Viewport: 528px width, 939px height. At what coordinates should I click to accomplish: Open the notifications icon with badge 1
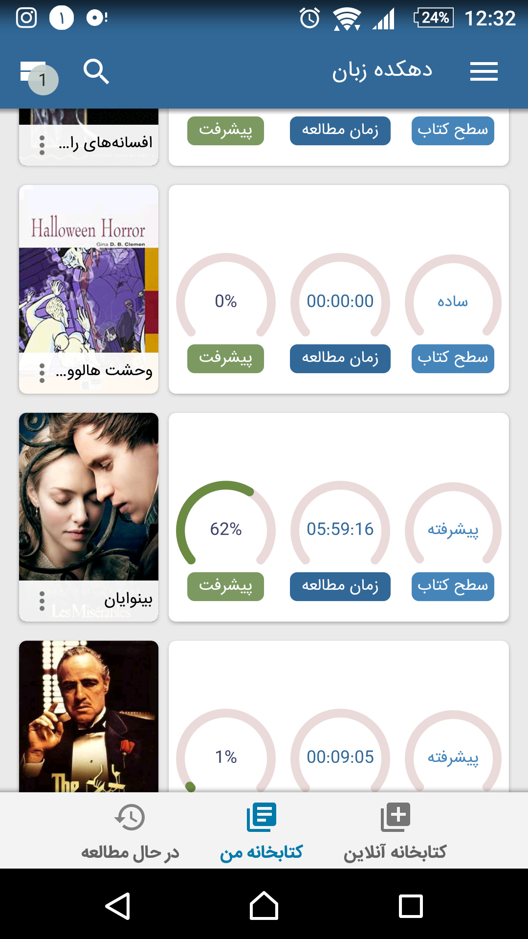tap(39, 76)
